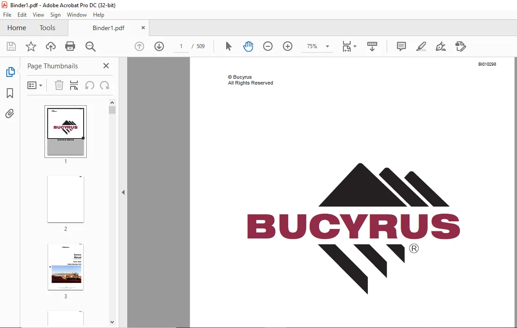Open the View menu
This screenshot has height=328, width=517.
[x=38, y=15]
